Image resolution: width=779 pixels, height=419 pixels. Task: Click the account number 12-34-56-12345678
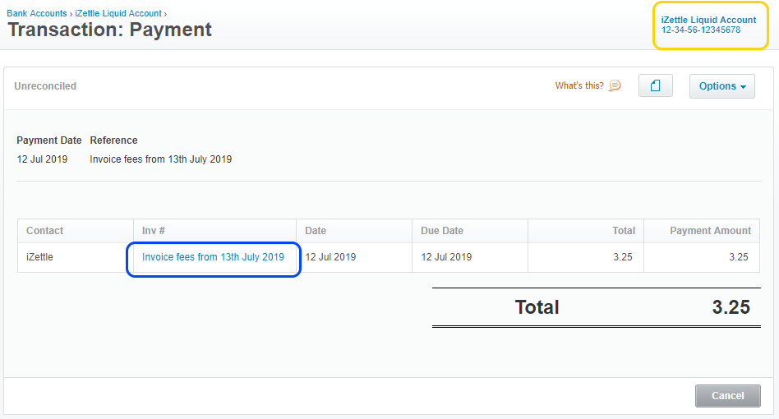701,30
